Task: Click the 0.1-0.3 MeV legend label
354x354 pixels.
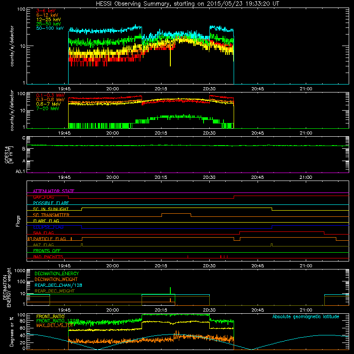Action: [50, 95]
